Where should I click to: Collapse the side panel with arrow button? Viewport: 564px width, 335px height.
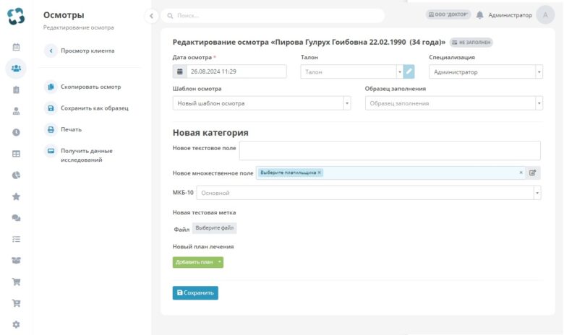[x=151, y=16]
